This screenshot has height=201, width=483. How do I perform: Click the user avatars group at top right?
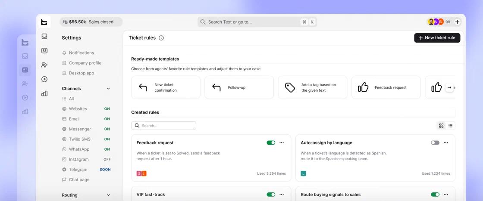point(436,22)
